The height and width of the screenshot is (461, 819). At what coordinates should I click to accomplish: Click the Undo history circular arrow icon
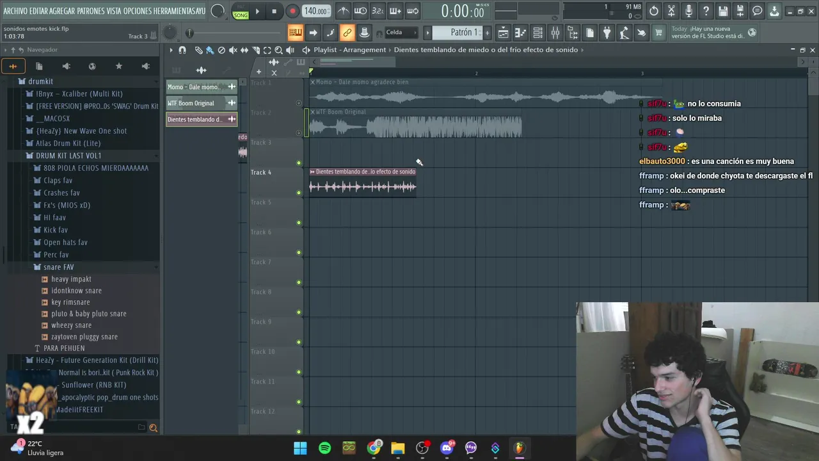coord(654,11)
